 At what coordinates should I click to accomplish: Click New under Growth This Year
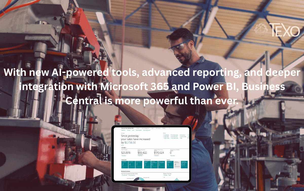[169, 175]
